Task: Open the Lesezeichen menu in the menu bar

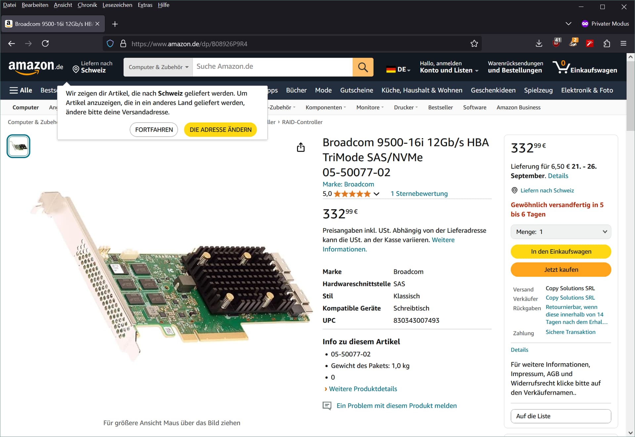Action: click(117, 5)
